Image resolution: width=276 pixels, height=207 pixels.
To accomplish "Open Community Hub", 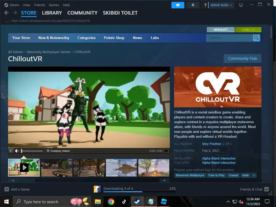I will pos(243,58).
